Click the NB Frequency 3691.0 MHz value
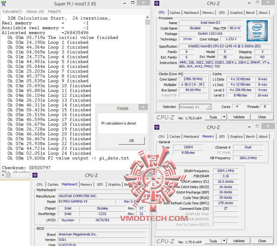The image size is (277, 246). tap(248, 158)
